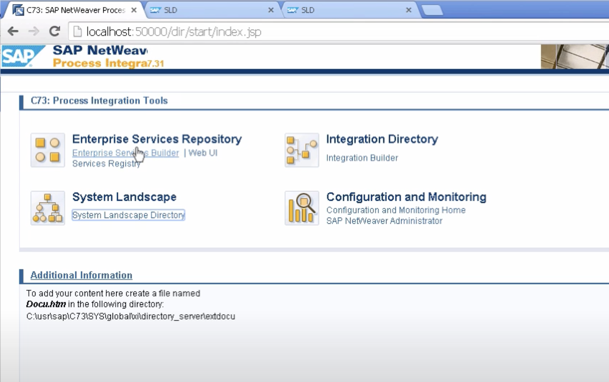The image size is (609, 382).
Task: Reload the page with refresh icon
Action: (x=55, y=31)
